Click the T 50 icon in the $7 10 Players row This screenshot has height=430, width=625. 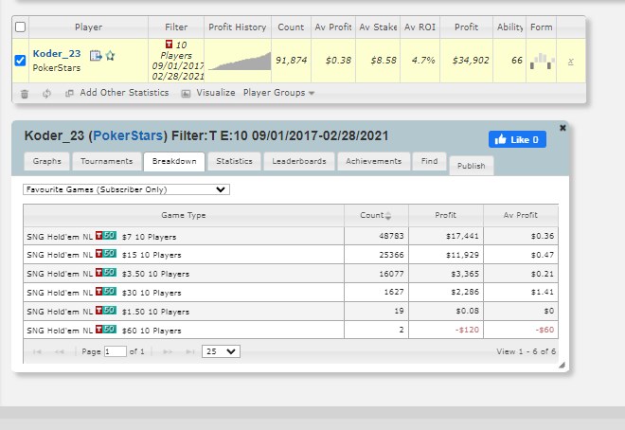click(106, 236)
